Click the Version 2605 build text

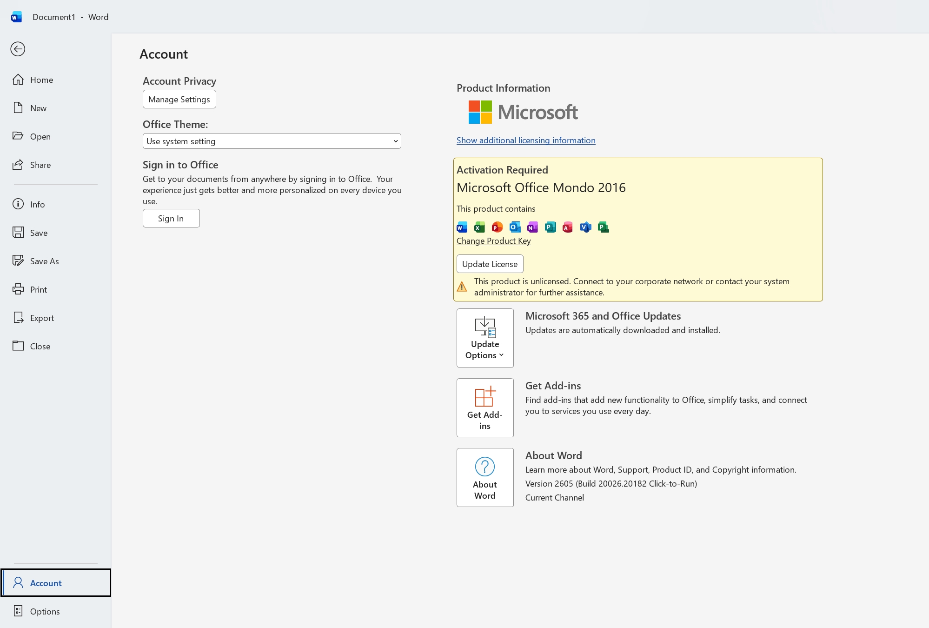click(x=611, y=483)
